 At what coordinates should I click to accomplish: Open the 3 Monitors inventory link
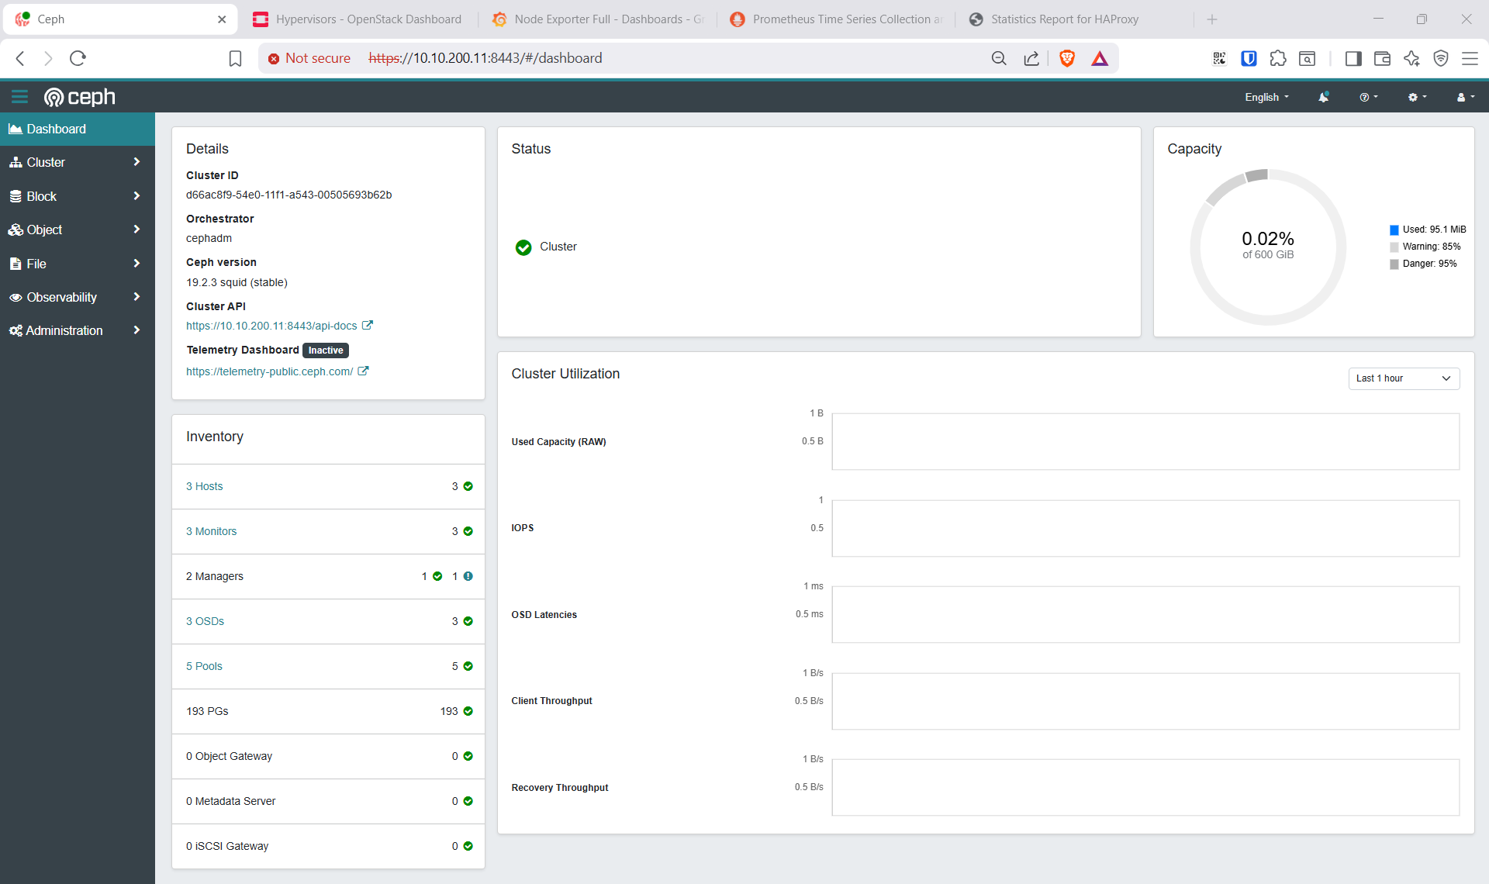[x=212, y=531]
